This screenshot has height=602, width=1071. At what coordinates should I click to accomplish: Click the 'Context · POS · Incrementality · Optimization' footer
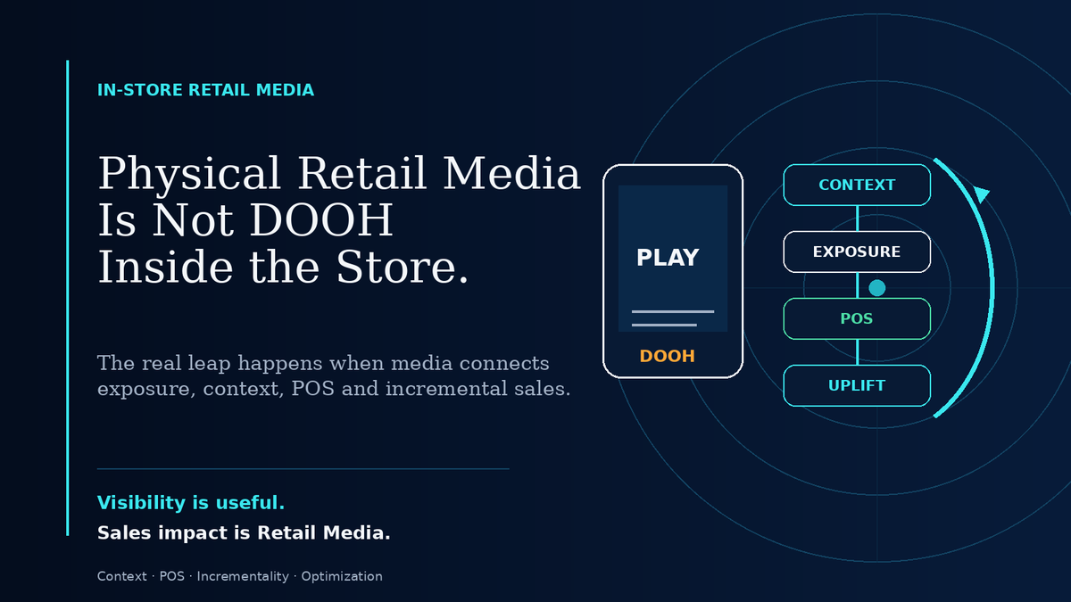(x=240, y=576)
